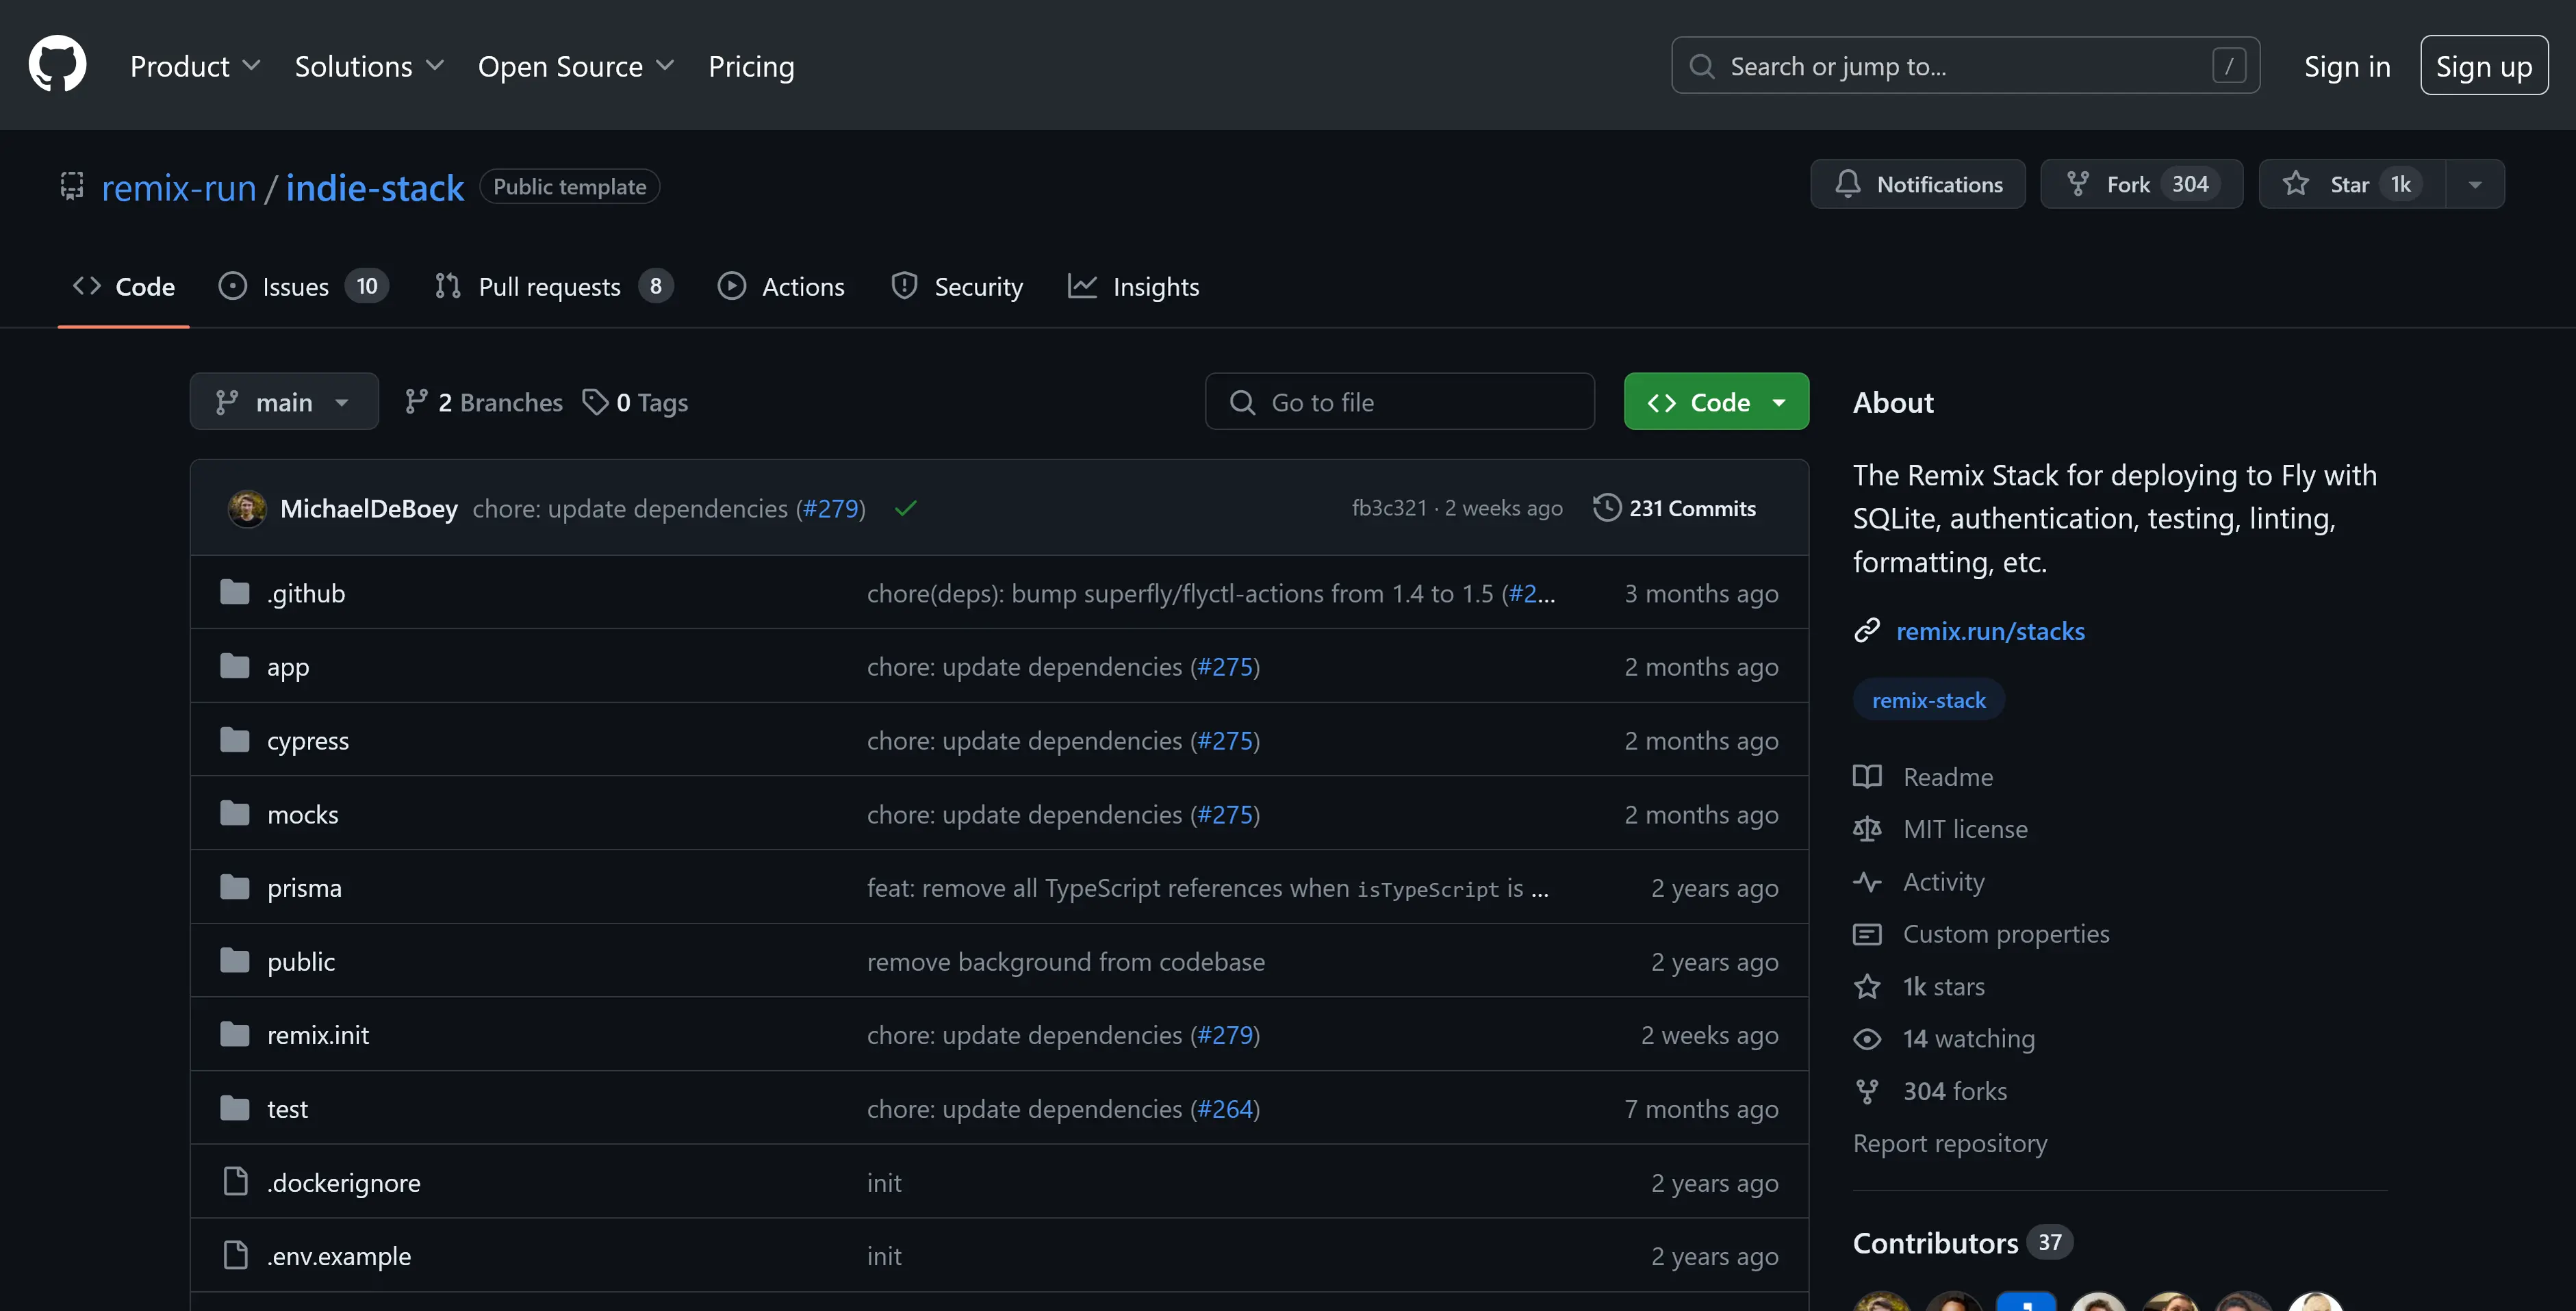The image size is (2576, 1311).
Task: Click the Report repository link
Action: point(1950,1143)
